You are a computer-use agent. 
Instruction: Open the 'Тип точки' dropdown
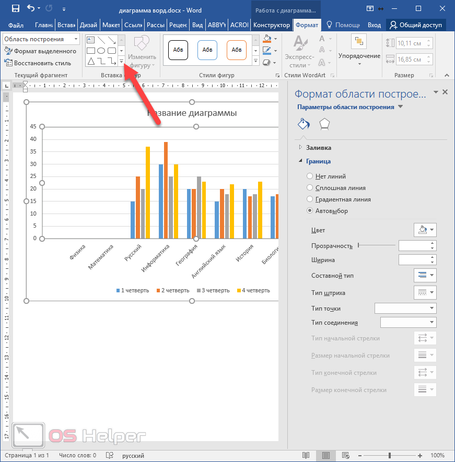(x=405, y=309)
